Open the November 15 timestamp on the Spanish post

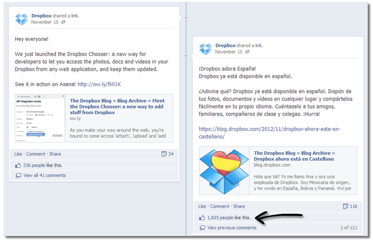[229, 52]
